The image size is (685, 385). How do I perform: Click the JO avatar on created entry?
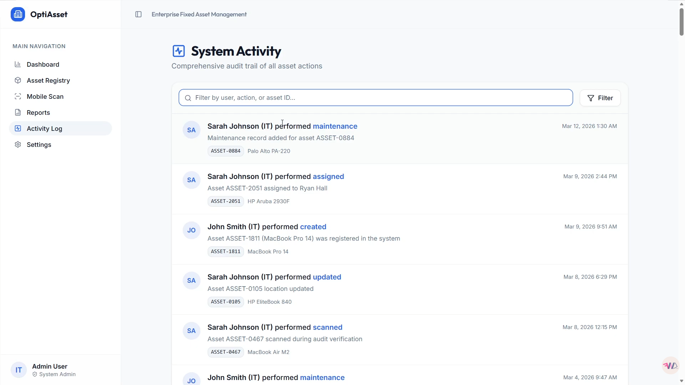192,230
